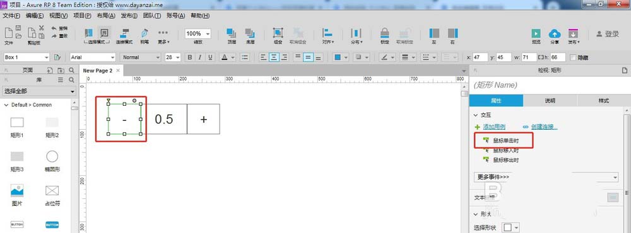Click the New File icon
The height and width of the screenshot is (233, 631).
(x=8, y=33)
